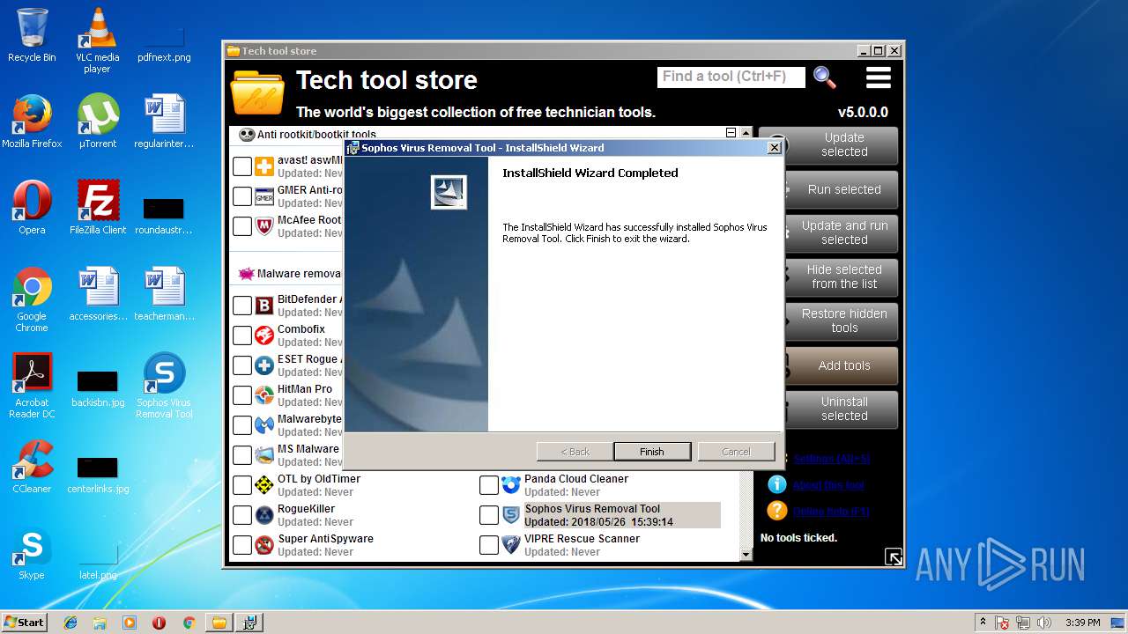The height and width of the screenshot is (634, 1128).
Task: Select the FileZilla Client desktop icon
Action: (98, 208)
